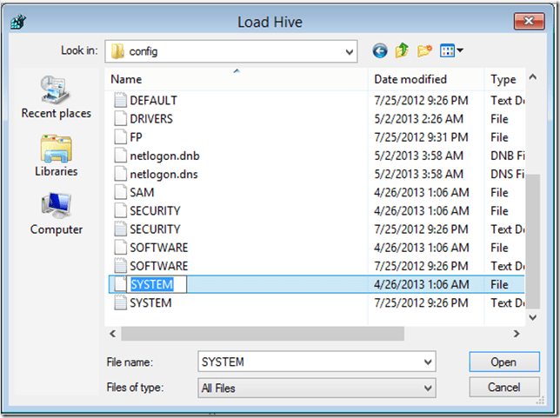Screen dimensions: 560x418
Task: Click the SYSTEM rename edit box
Action: [x=156, y=284]
